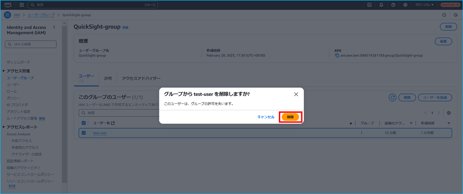This screenshot has width=463, height=194.
Task: Open the notifications bell
Action: [381, 5]
